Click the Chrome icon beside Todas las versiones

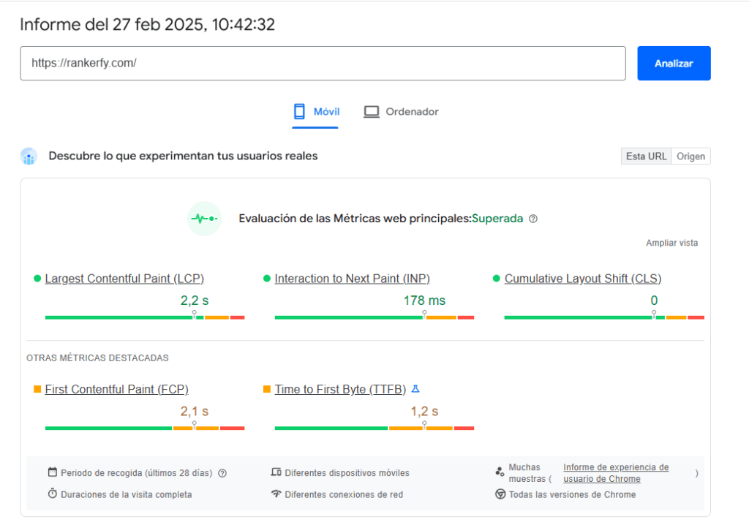[500, 494]
